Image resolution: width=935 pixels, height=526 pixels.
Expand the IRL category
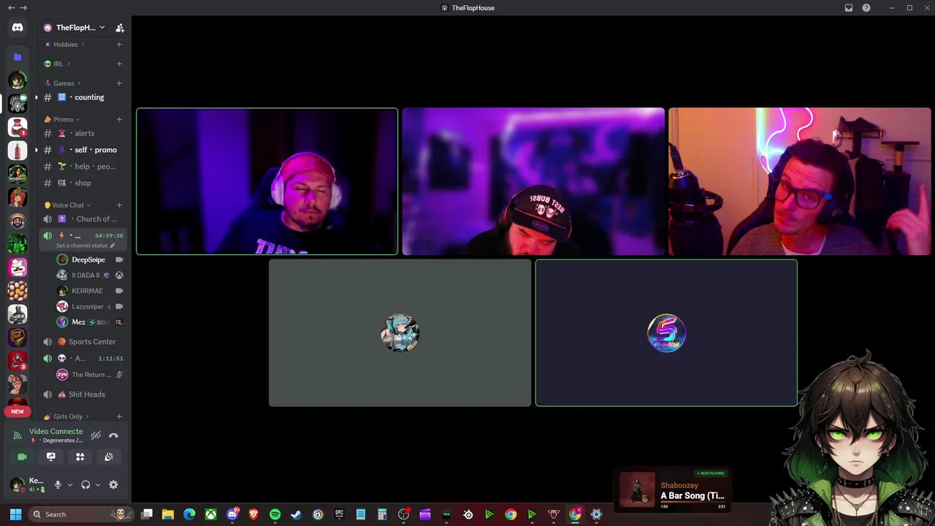(x=58, y=64)
